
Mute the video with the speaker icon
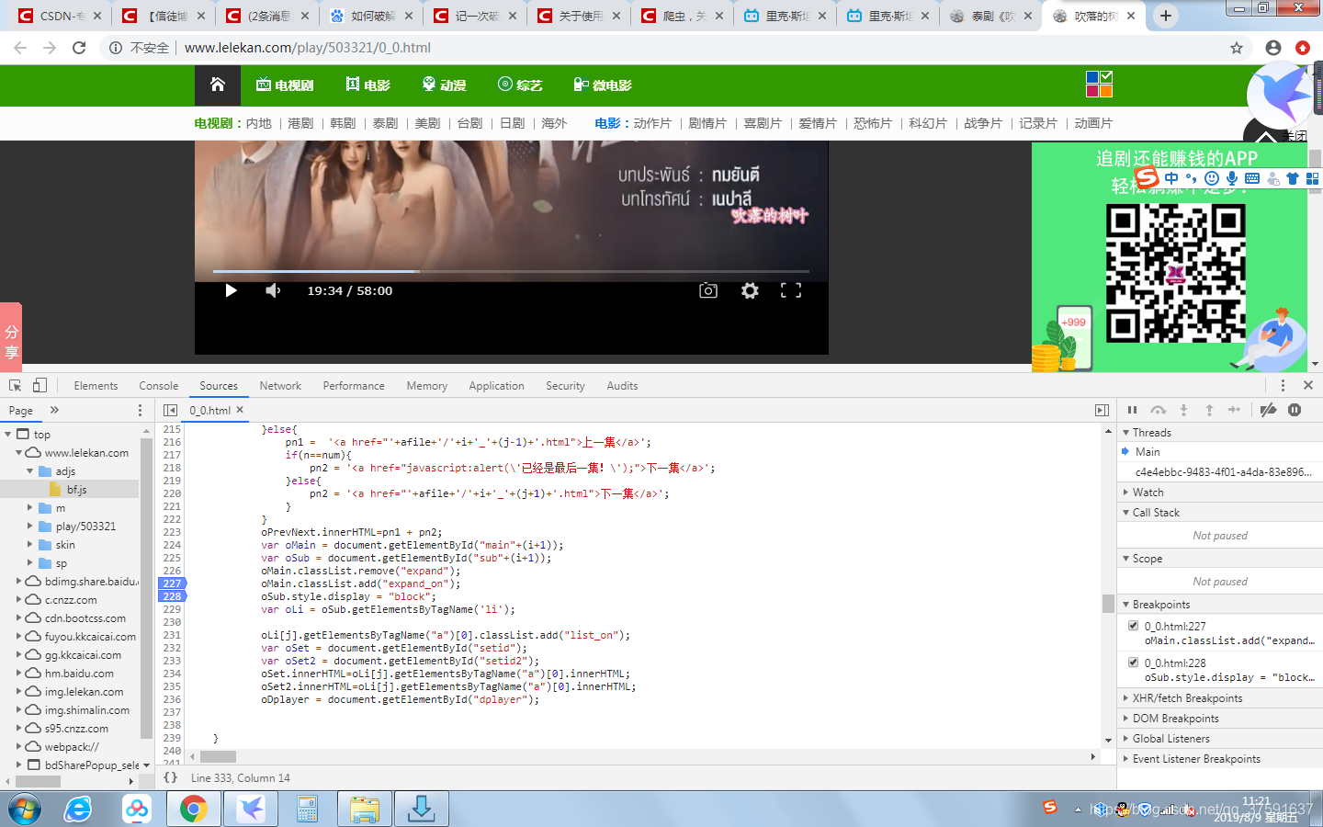(272, 290)
